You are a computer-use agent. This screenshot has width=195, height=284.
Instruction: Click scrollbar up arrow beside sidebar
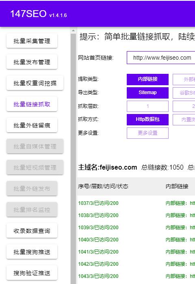point(73,30)
